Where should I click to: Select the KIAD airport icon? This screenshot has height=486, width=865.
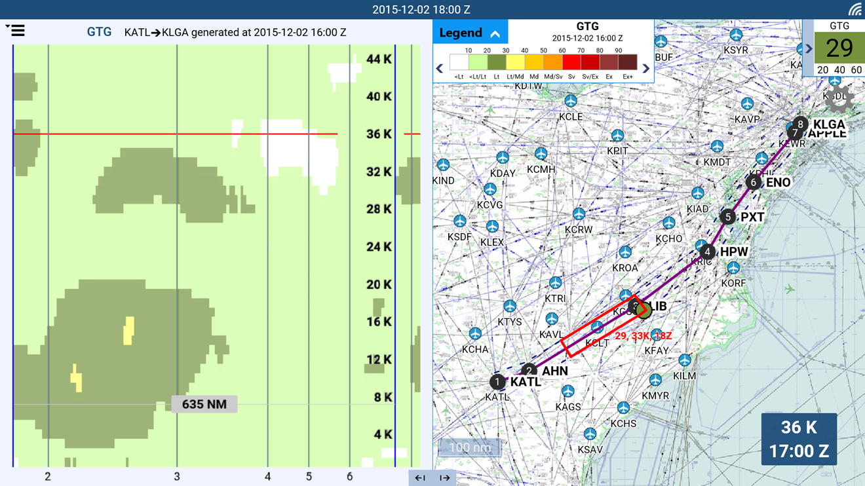click(698, 193)
